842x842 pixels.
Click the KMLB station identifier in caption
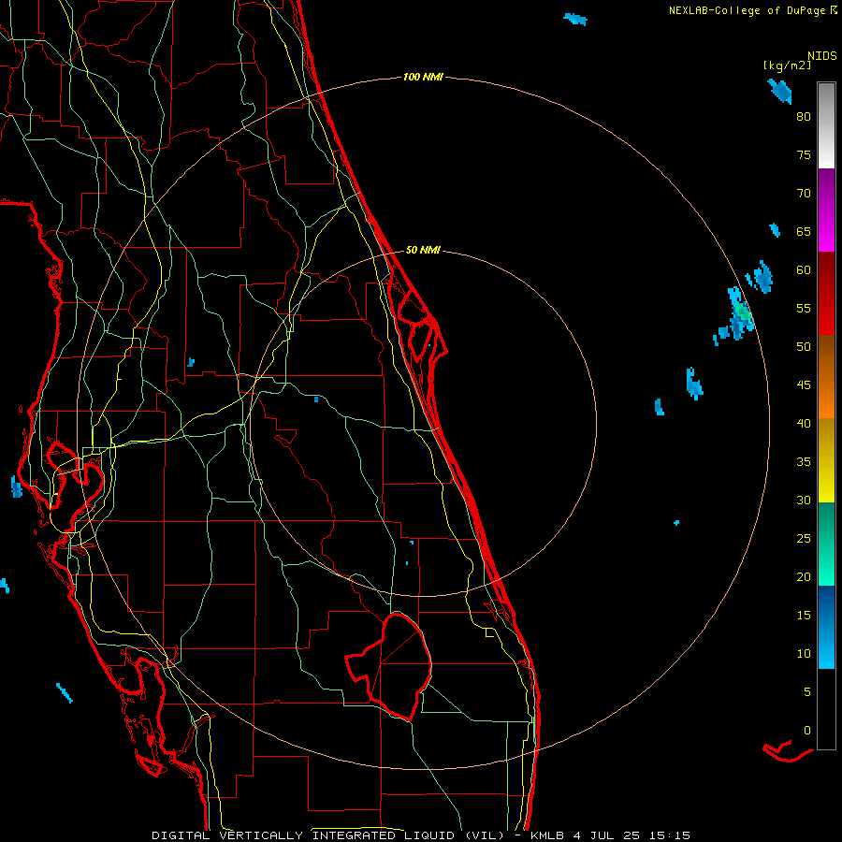551,835
